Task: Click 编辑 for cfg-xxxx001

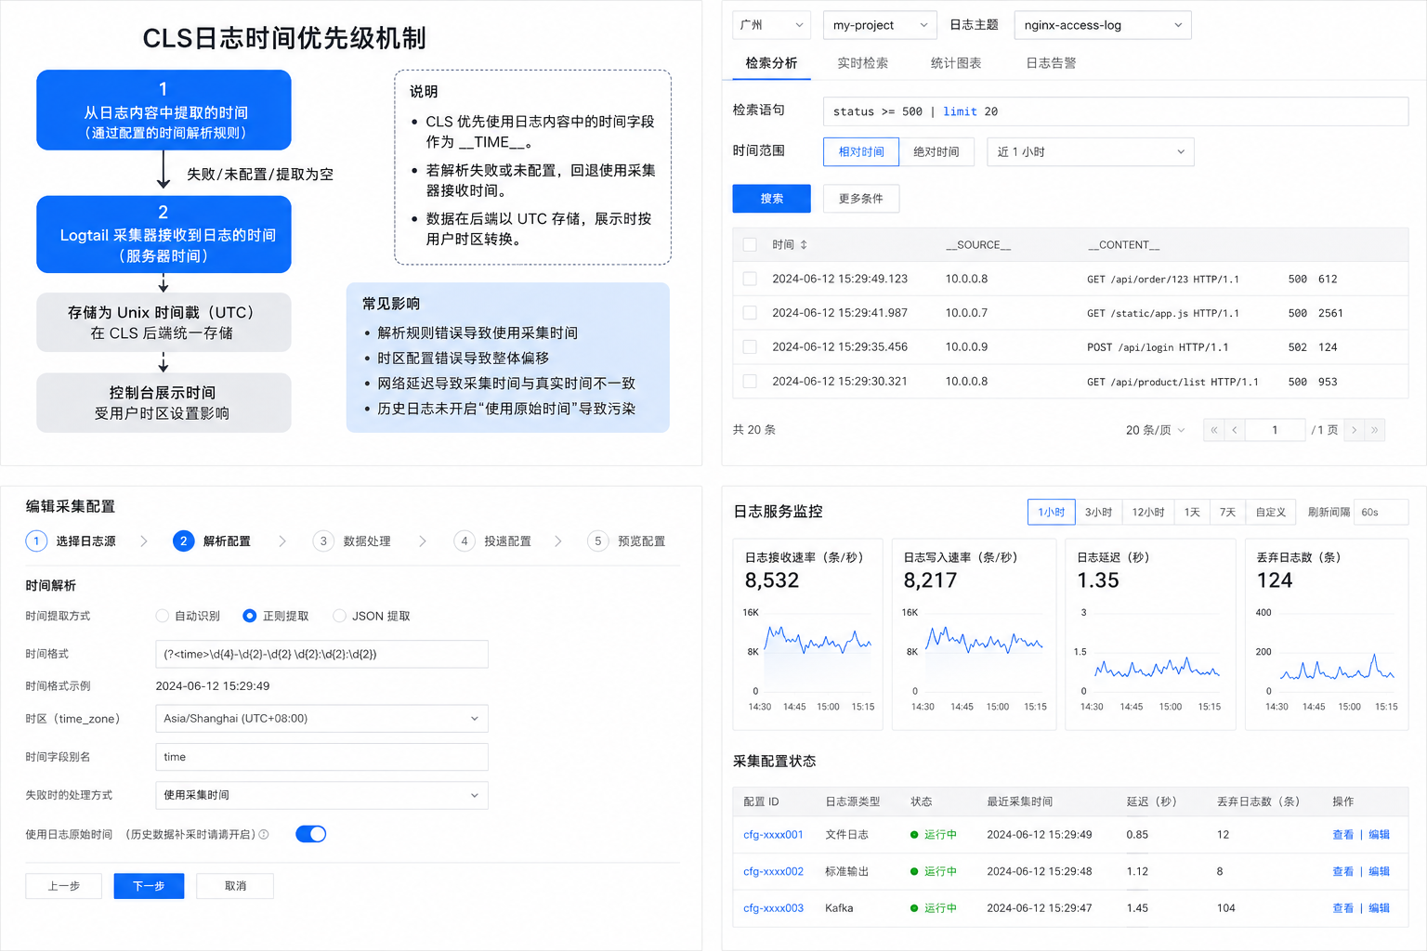Action: click(x=1379, y=835)
